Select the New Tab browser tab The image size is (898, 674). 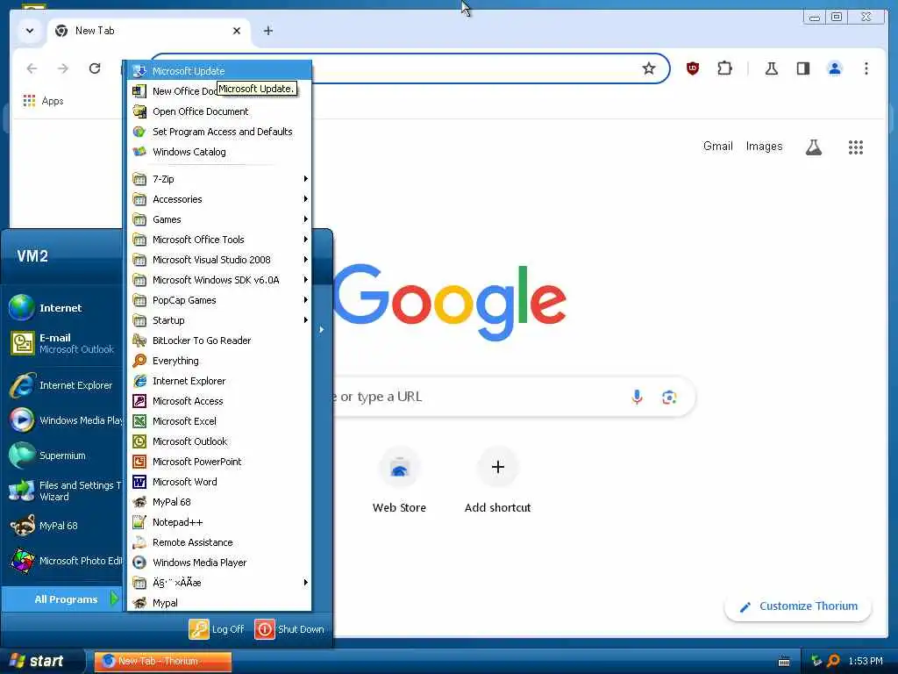click(x=148, y=31)
